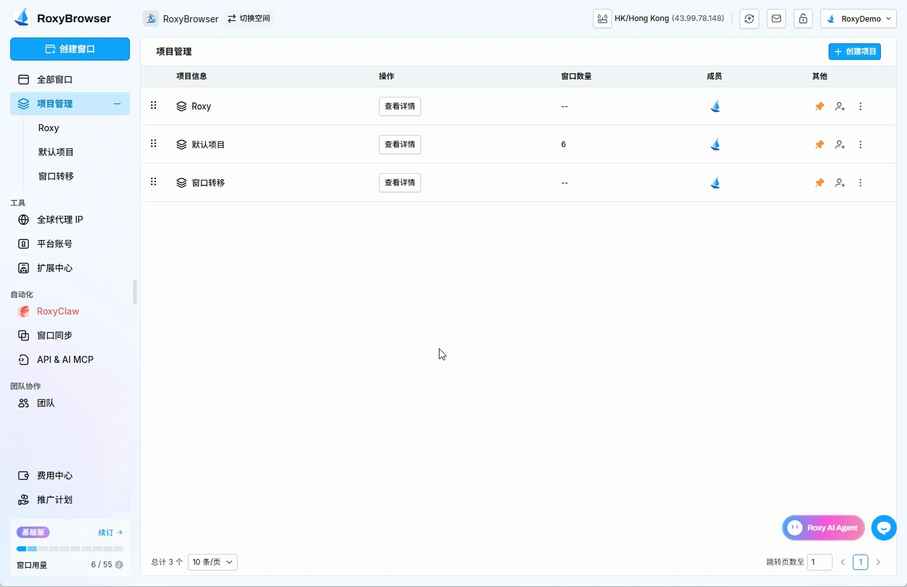Add member to 窗口转移 project
The image size is (907, 587).
pos(840,183)
